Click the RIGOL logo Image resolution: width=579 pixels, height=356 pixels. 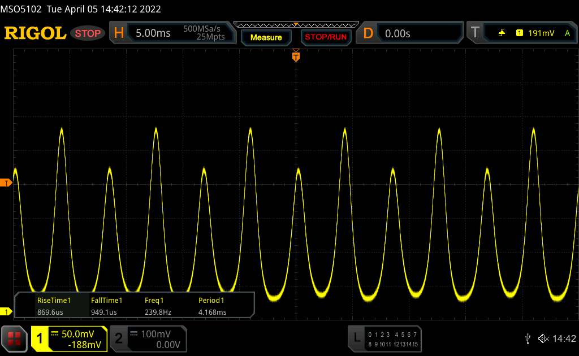point(35,33)
